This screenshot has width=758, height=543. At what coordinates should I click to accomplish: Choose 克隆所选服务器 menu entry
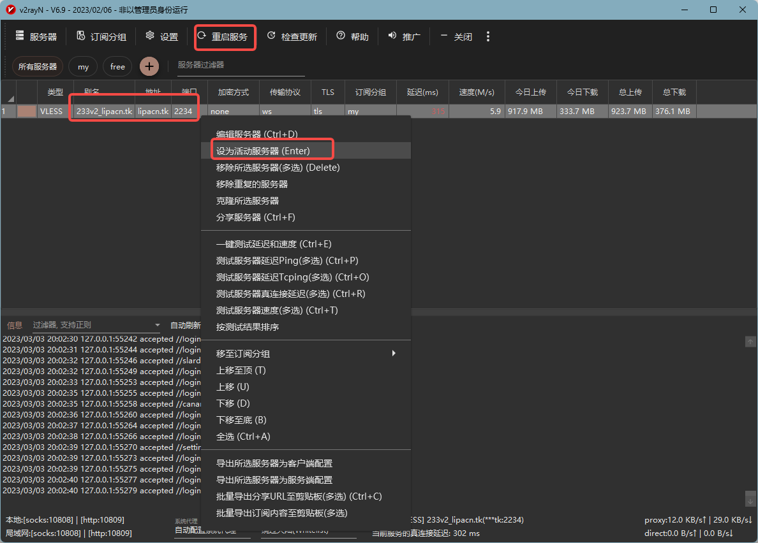coord(306,201)
